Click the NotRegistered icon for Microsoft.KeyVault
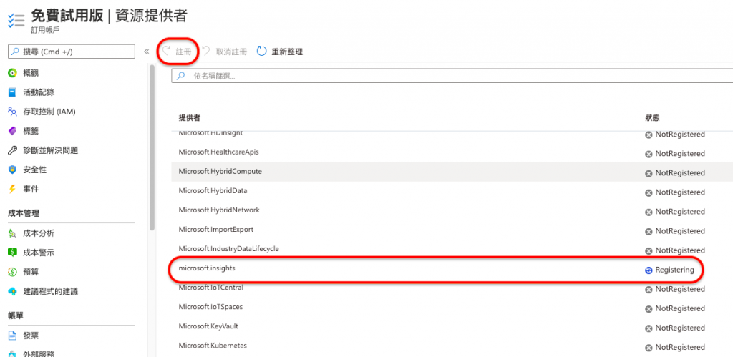The height and width of the screenshot is (357, 733). pos(649,328)
